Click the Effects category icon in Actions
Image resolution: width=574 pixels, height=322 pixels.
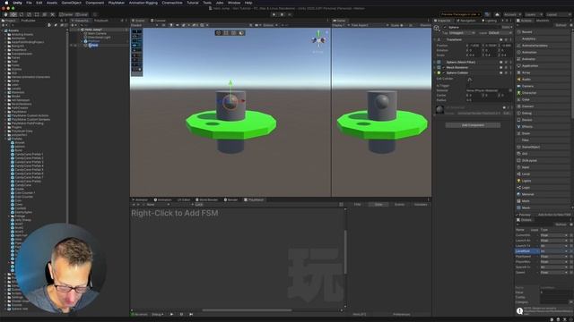tap(518, 127)
